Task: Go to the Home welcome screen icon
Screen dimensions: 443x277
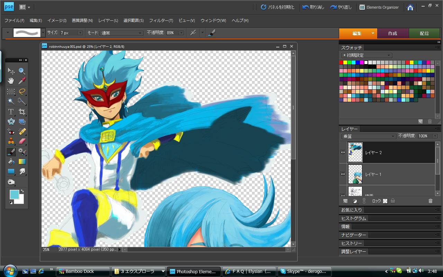Action: click(x=410, y=7)
